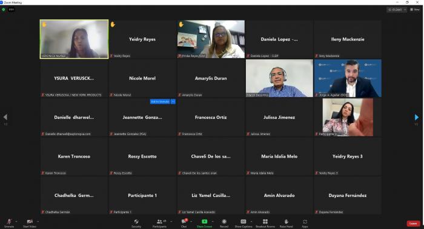Go to next gallery page with right arrow
The image size is (424, 229).
click(417, 117)
